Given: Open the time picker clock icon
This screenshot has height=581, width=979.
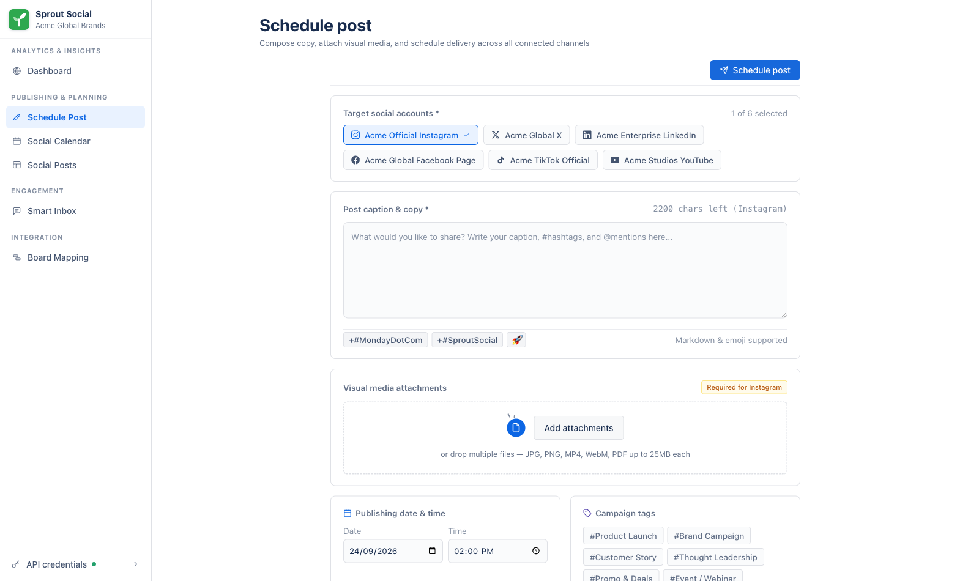Looking at the screenshot, I should (x=536, y=551).
